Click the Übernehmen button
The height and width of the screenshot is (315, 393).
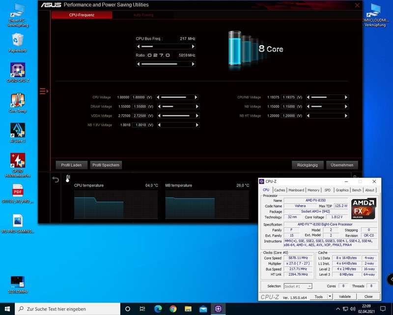(x=342, y=165)
